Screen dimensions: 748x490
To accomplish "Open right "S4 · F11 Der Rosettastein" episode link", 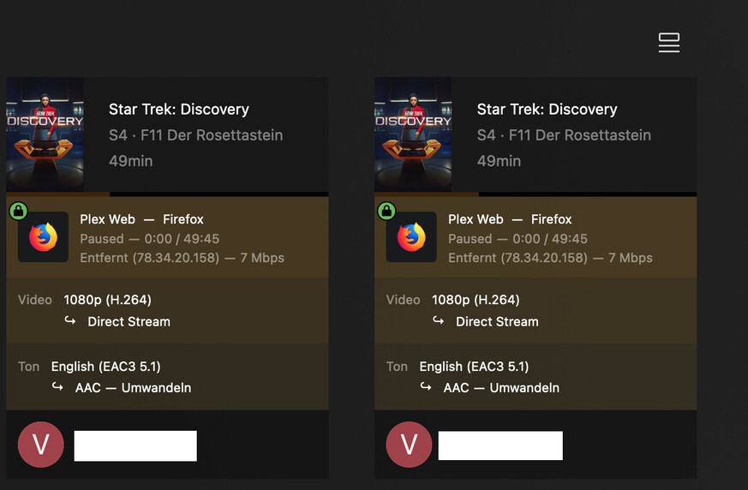I will pyautogui.click(x=564, y=135).
